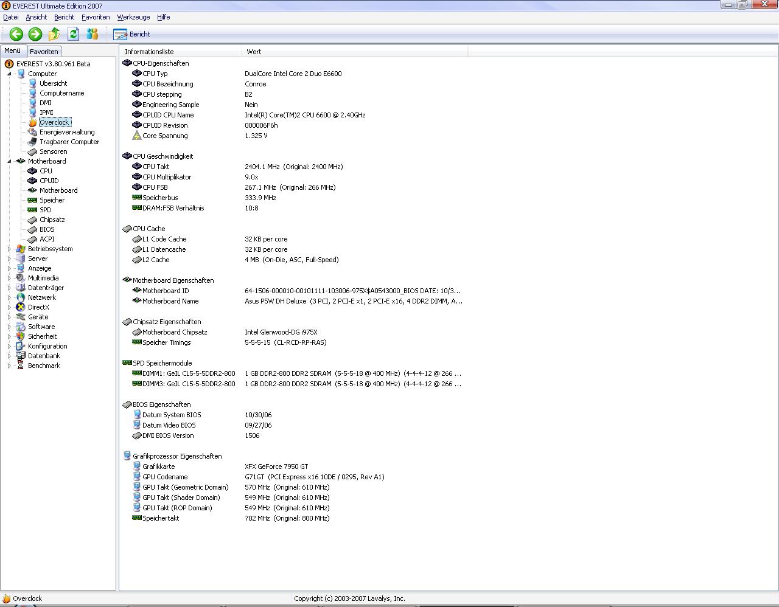Select the Speicher Timings row
Image resolution: width=779 pixels, height=607 pixels.
point(293,342)
